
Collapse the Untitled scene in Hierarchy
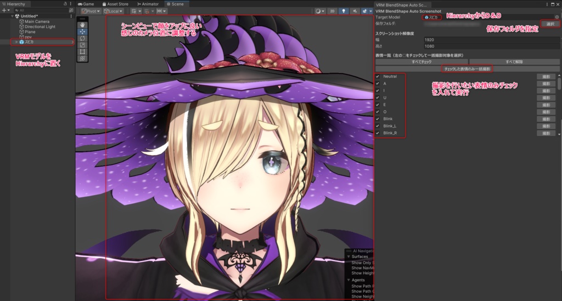(13, 16)
